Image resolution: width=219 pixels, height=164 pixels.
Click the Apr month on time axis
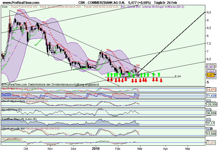coord(165,149)
